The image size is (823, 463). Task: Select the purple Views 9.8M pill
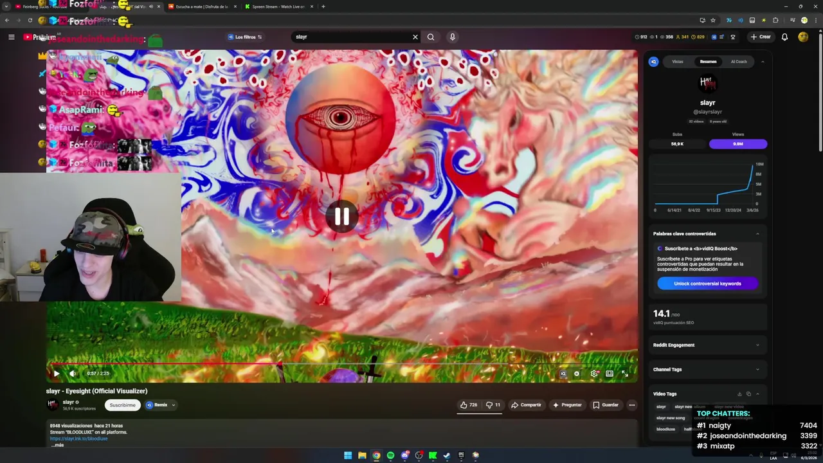tap(738, 144)
